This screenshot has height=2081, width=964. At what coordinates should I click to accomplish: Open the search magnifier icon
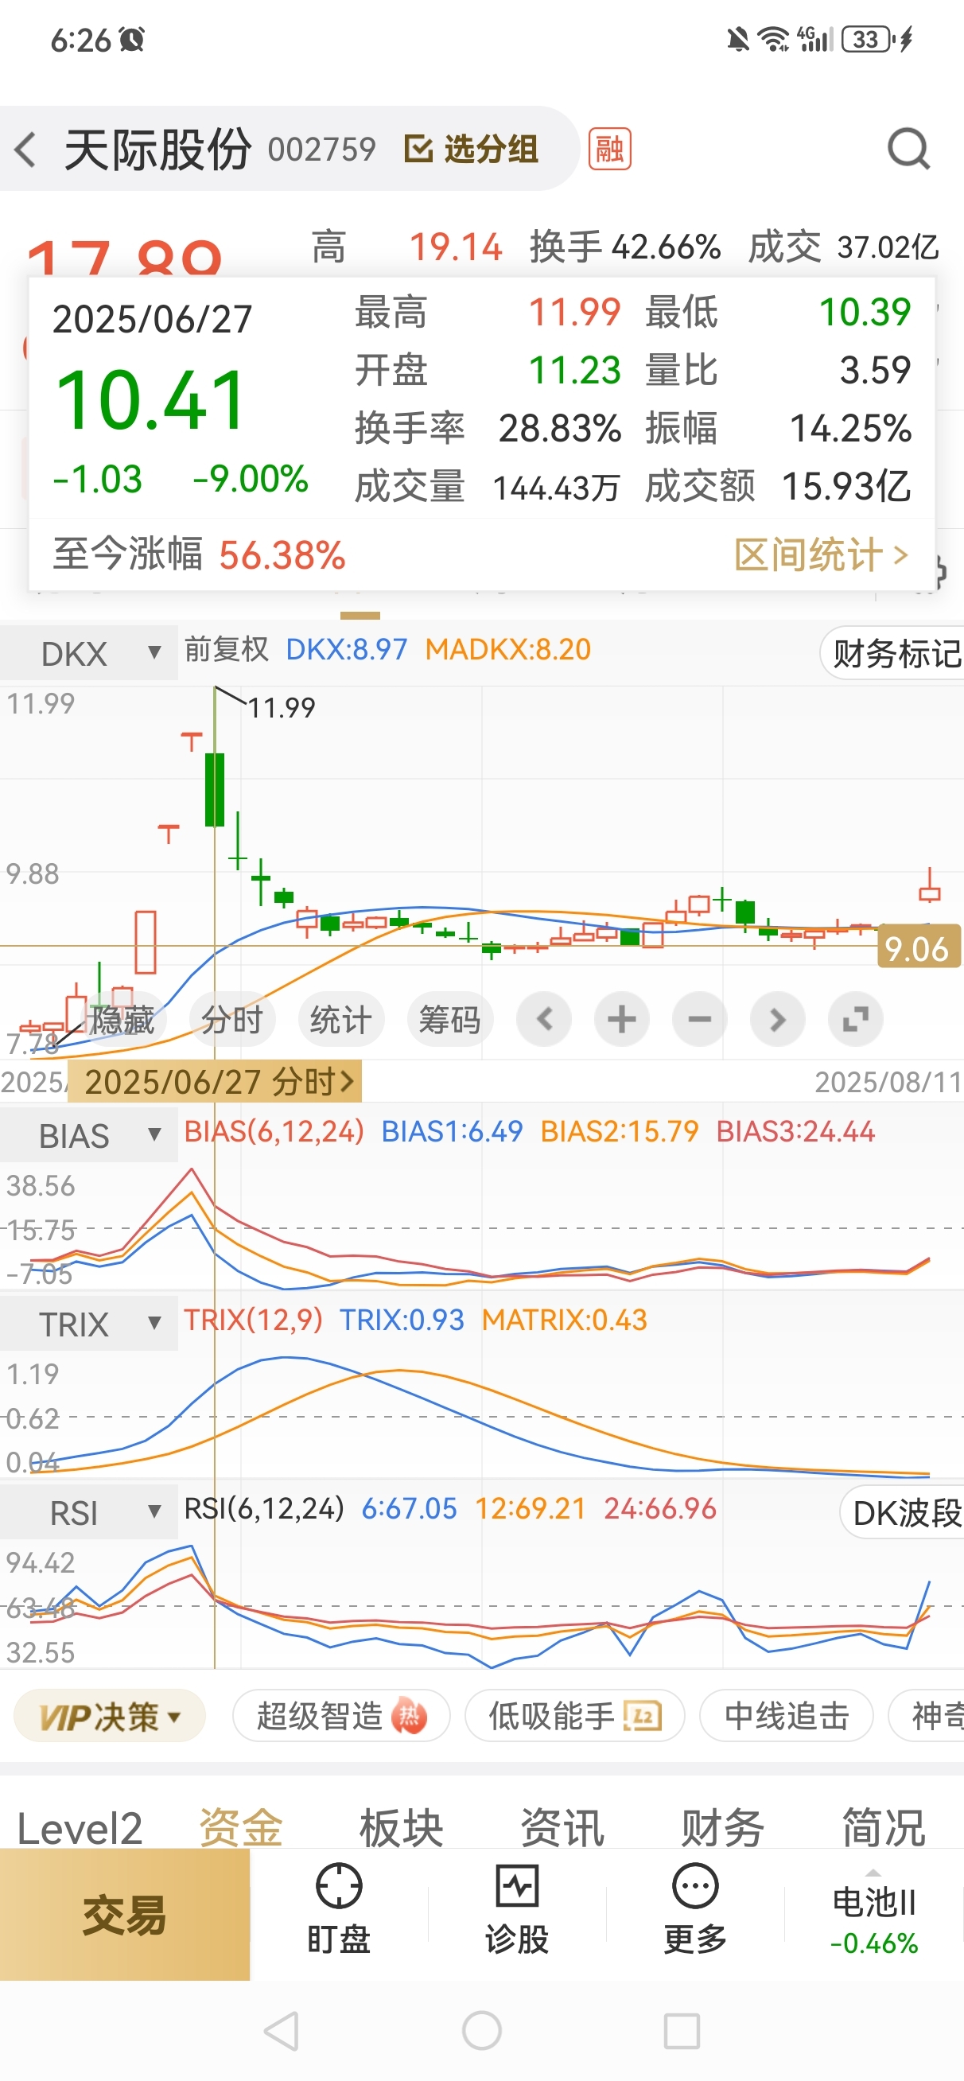(908, 150)
